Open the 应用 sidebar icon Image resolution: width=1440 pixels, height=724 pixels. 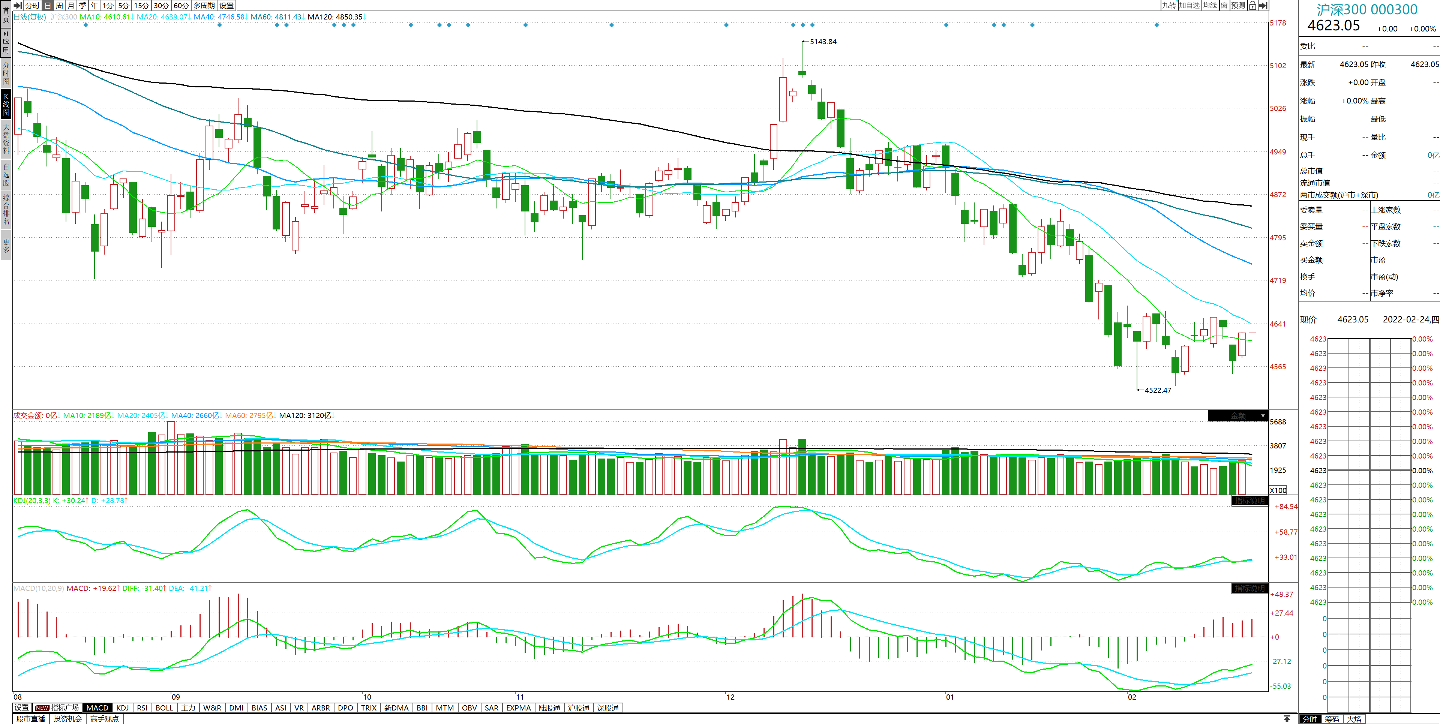click(6, 42)
